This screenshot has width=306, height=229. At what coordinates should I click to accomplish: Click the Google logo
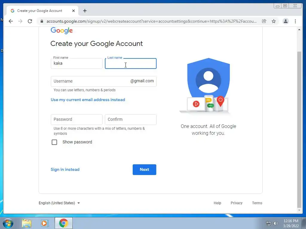tap(62, 30)
